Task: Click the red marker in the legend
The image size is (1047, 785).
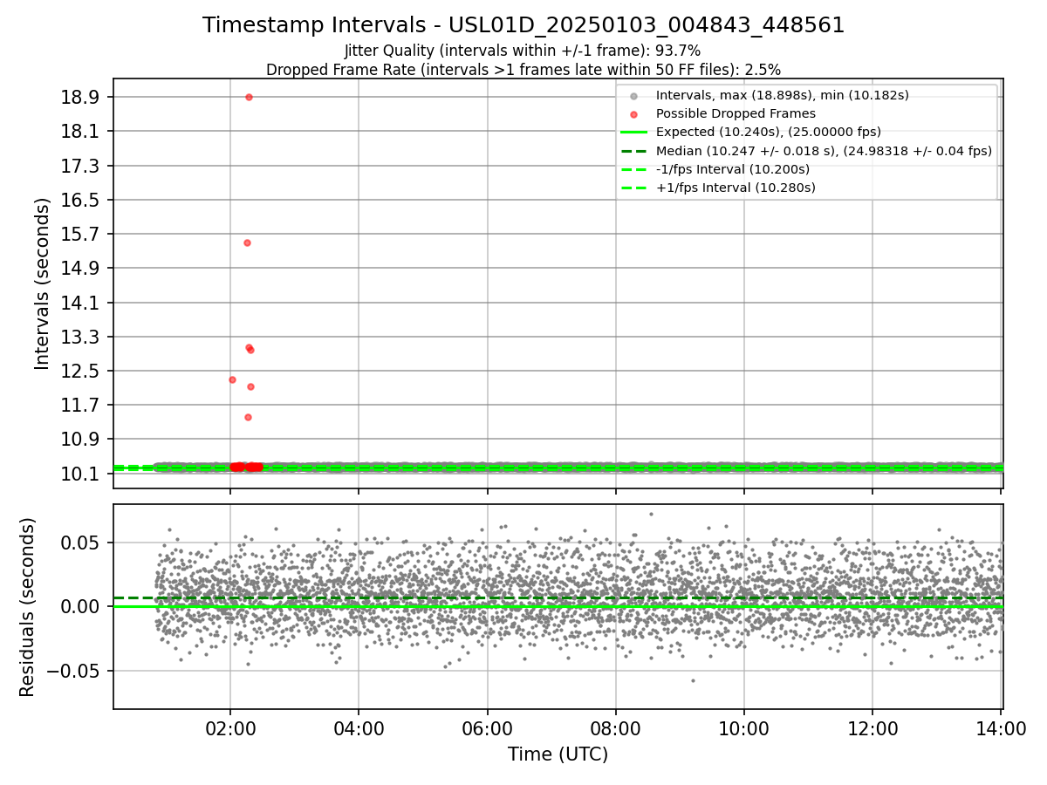Action: 633,114
